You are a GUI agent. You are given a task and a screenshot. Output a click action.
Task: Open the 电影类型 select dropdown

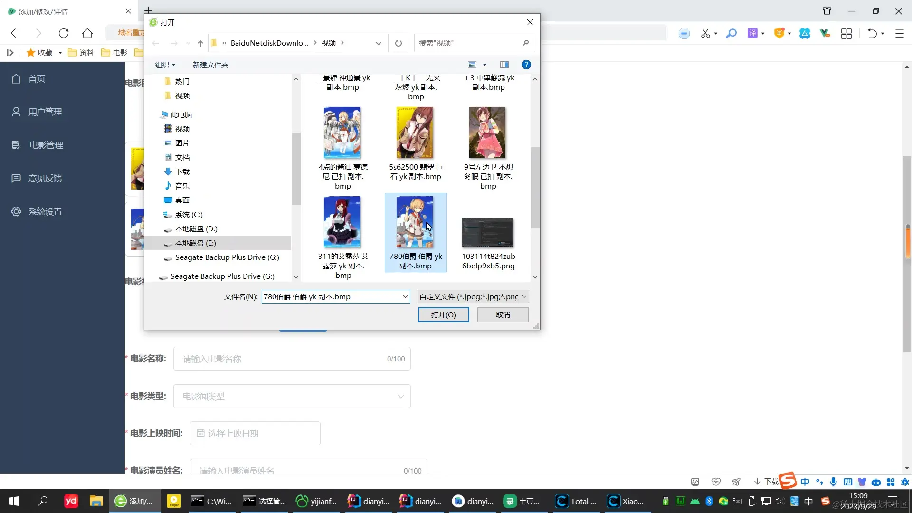pos(292,396)
